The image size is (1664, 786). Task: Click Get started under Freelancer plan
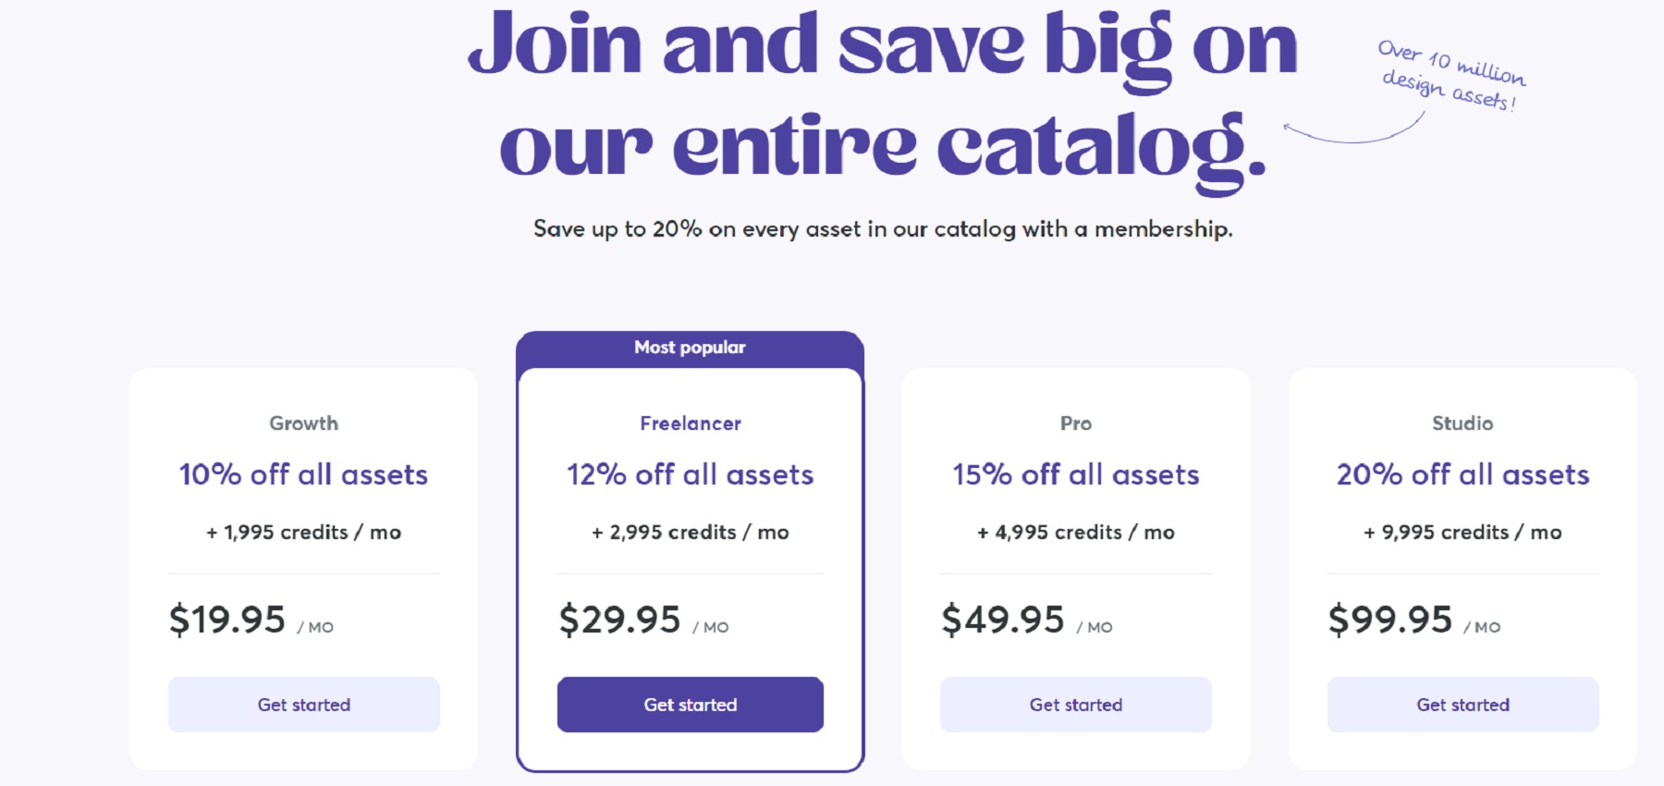pyautogui.click(x=690, y=705)
